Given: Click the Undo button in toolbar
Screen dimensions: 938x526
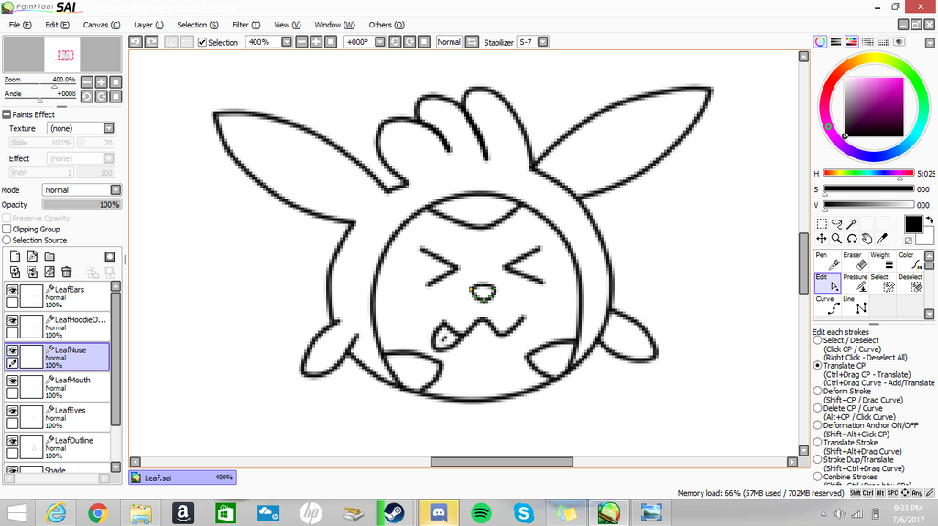Looking at the screenshot, I should point(136,42).
